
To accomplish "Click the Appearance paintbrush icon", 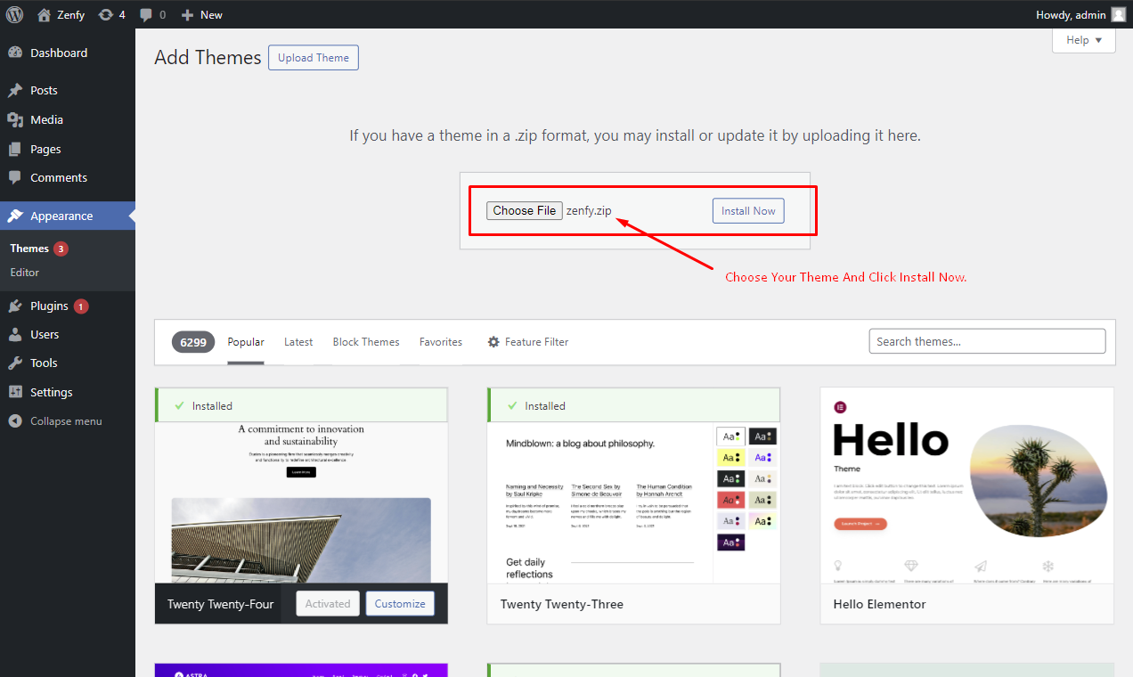I will coord(15,216).
